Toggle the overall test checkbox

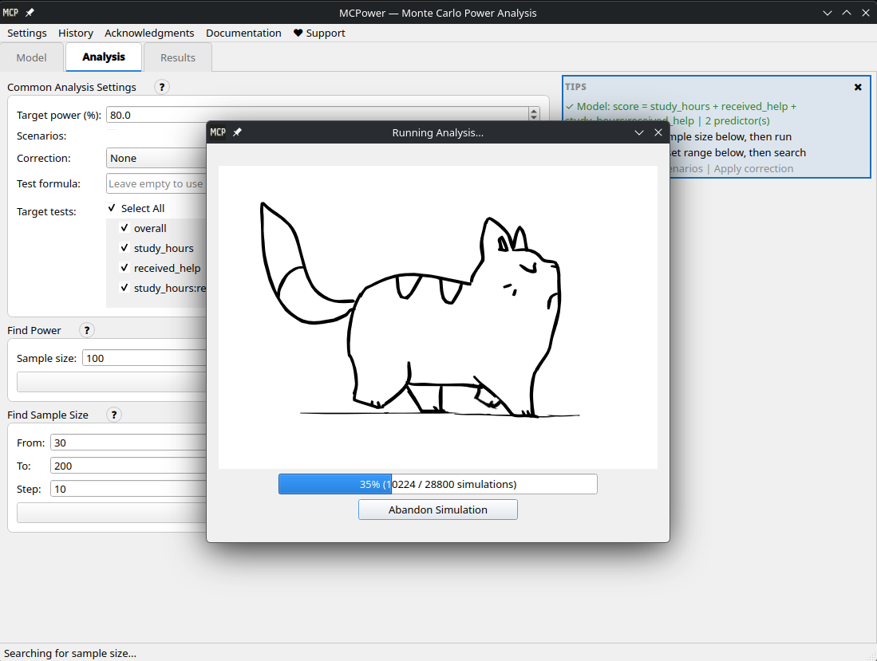pyautogui.click(x=124, y=228)
